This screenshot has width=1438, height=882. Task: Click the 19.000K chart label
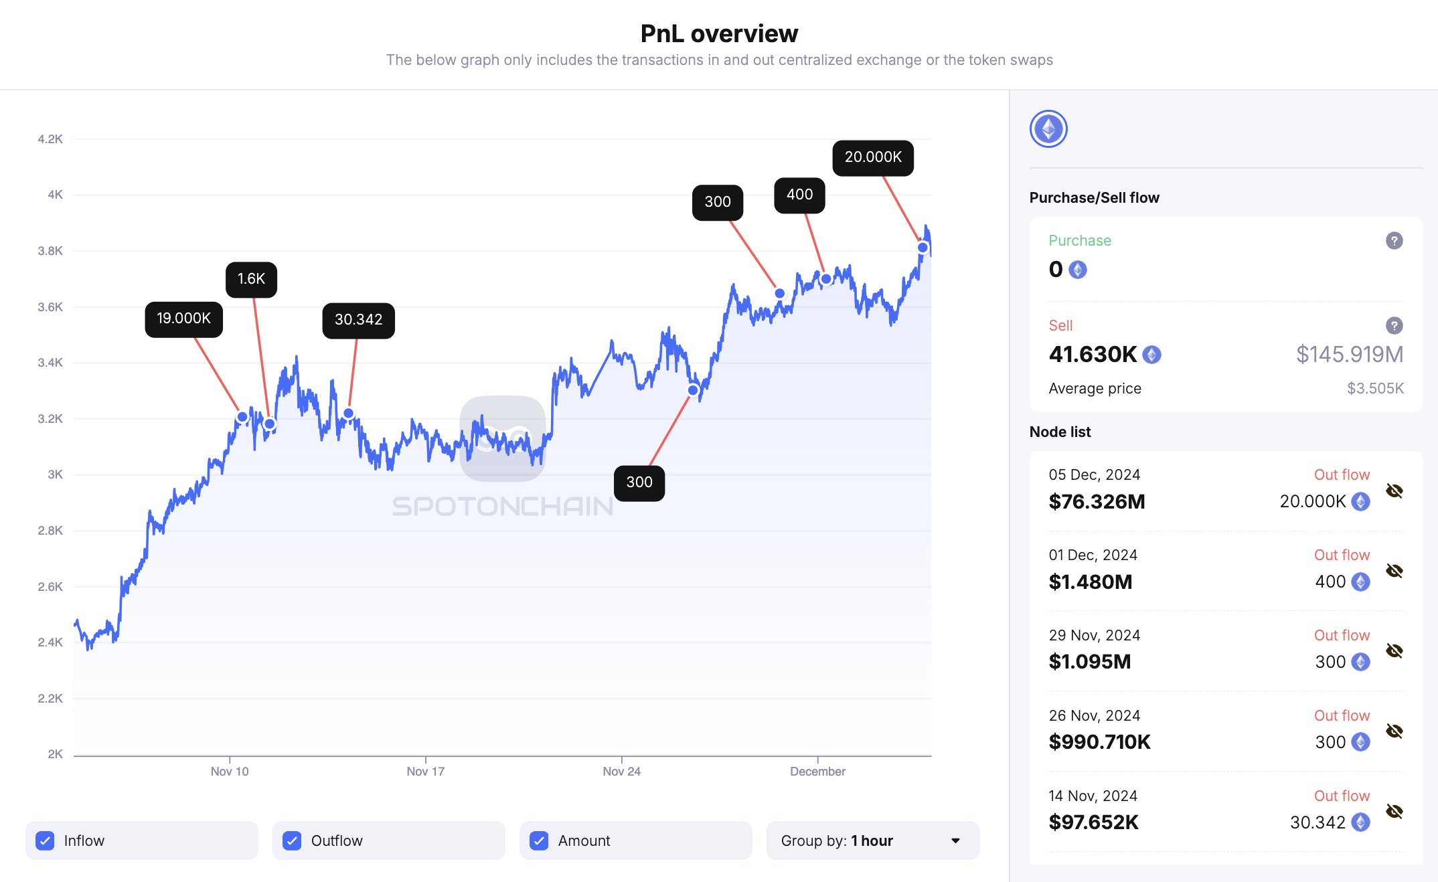pos(183,319)
